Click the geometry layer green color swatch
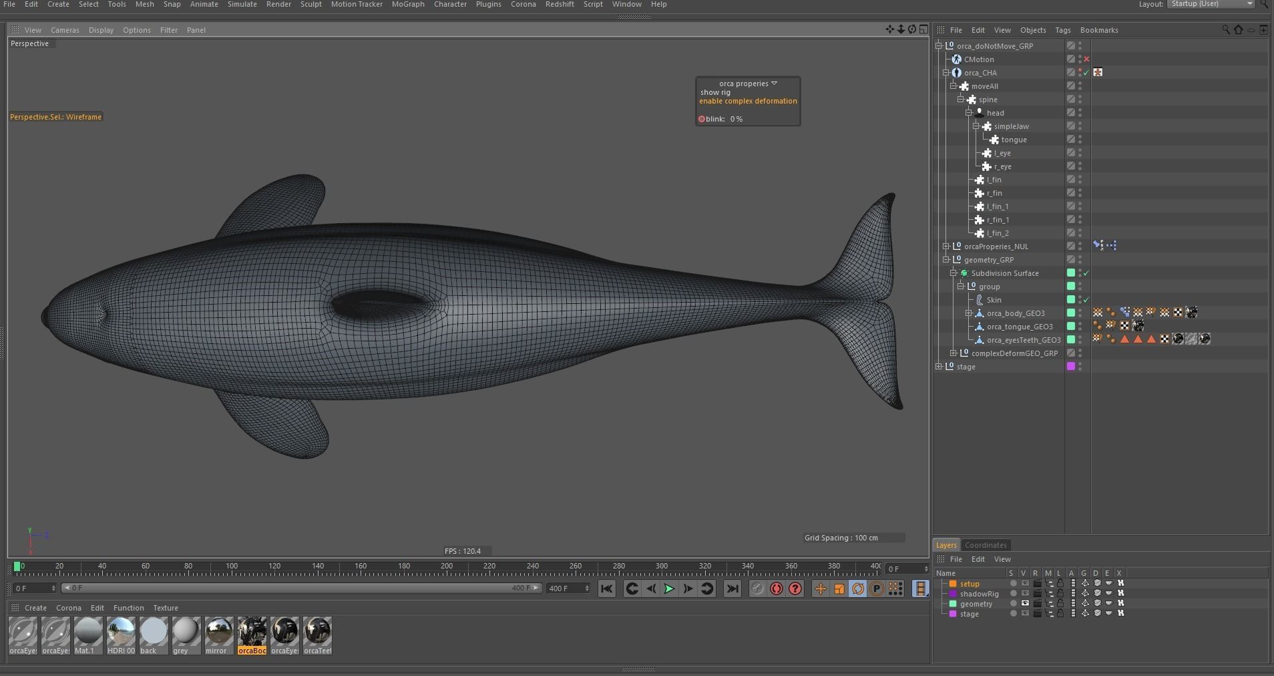This screenshot has width=1274, height=676. pos(953,604)
